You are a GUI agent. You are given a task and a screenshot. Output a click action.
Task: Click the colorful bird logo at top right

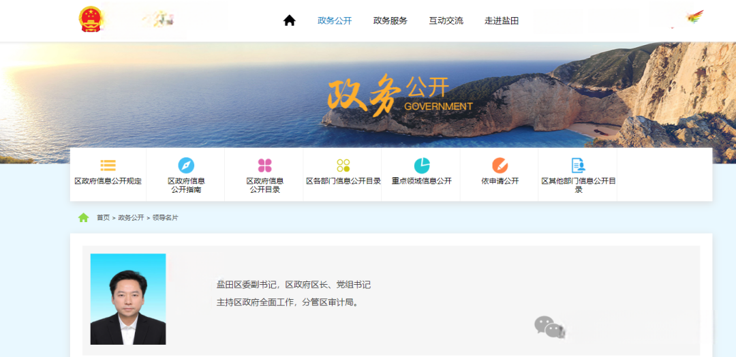694,17
